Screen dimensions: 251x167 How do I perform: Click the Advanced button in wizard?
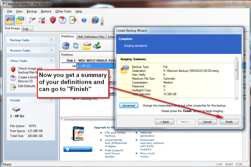pos(129,105)
